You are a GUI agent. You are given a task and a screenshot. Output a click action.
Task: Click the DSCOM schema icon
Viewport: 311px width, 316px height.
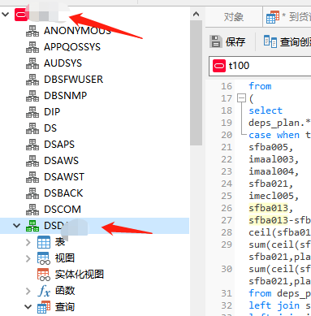tap(32, 210)
